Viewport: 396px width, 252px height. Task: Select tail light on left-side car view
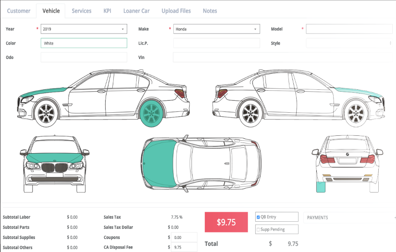coord(180,93)
